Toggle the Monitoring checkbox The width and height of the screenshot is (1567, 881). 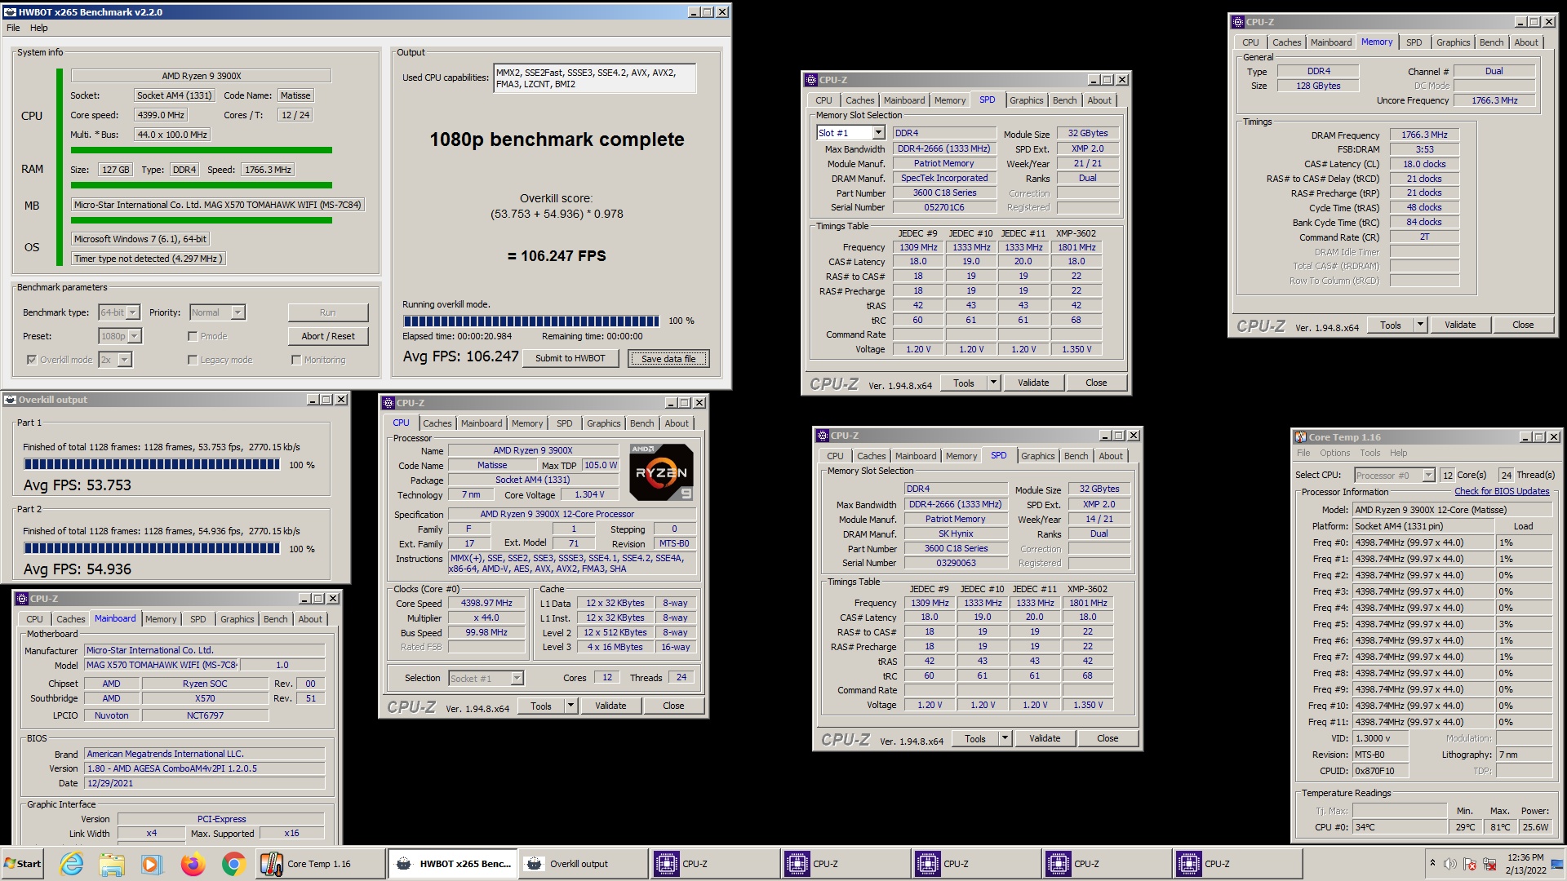pos(296,360)
